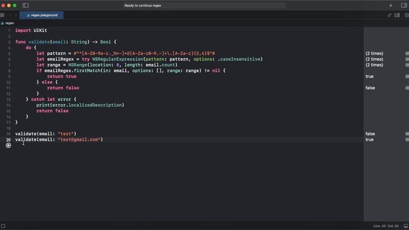Toggle the inspectors panel in the title bar
Viewport: 409px width, 230px height.
pyautogui.click(x=404, y=5)
